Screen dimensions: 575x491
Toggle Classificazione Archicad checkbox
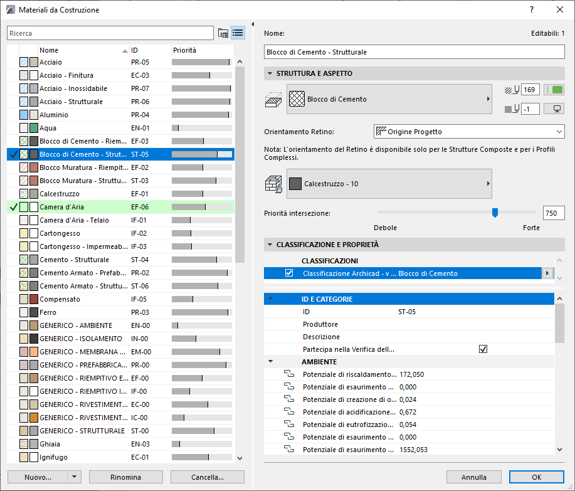pos(289,273)
